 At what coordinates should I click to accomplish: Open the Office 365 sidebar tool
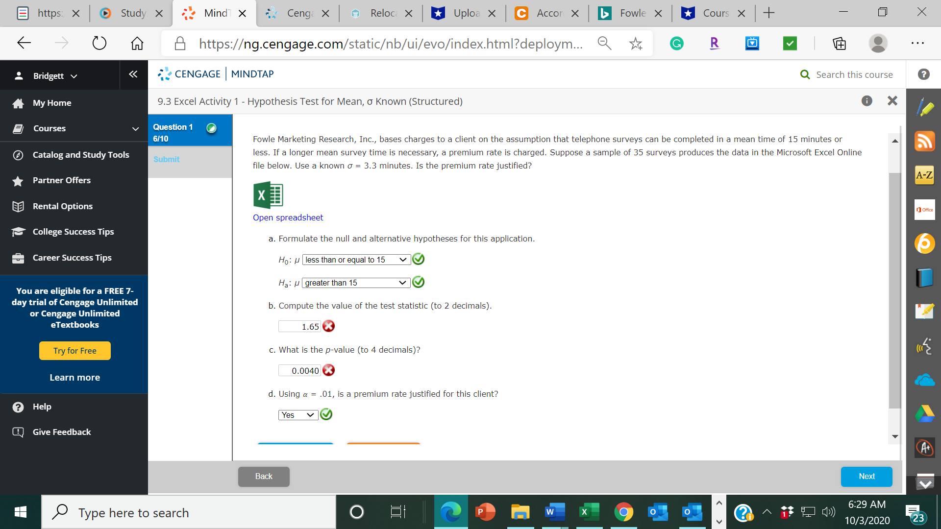click(924, 210)
